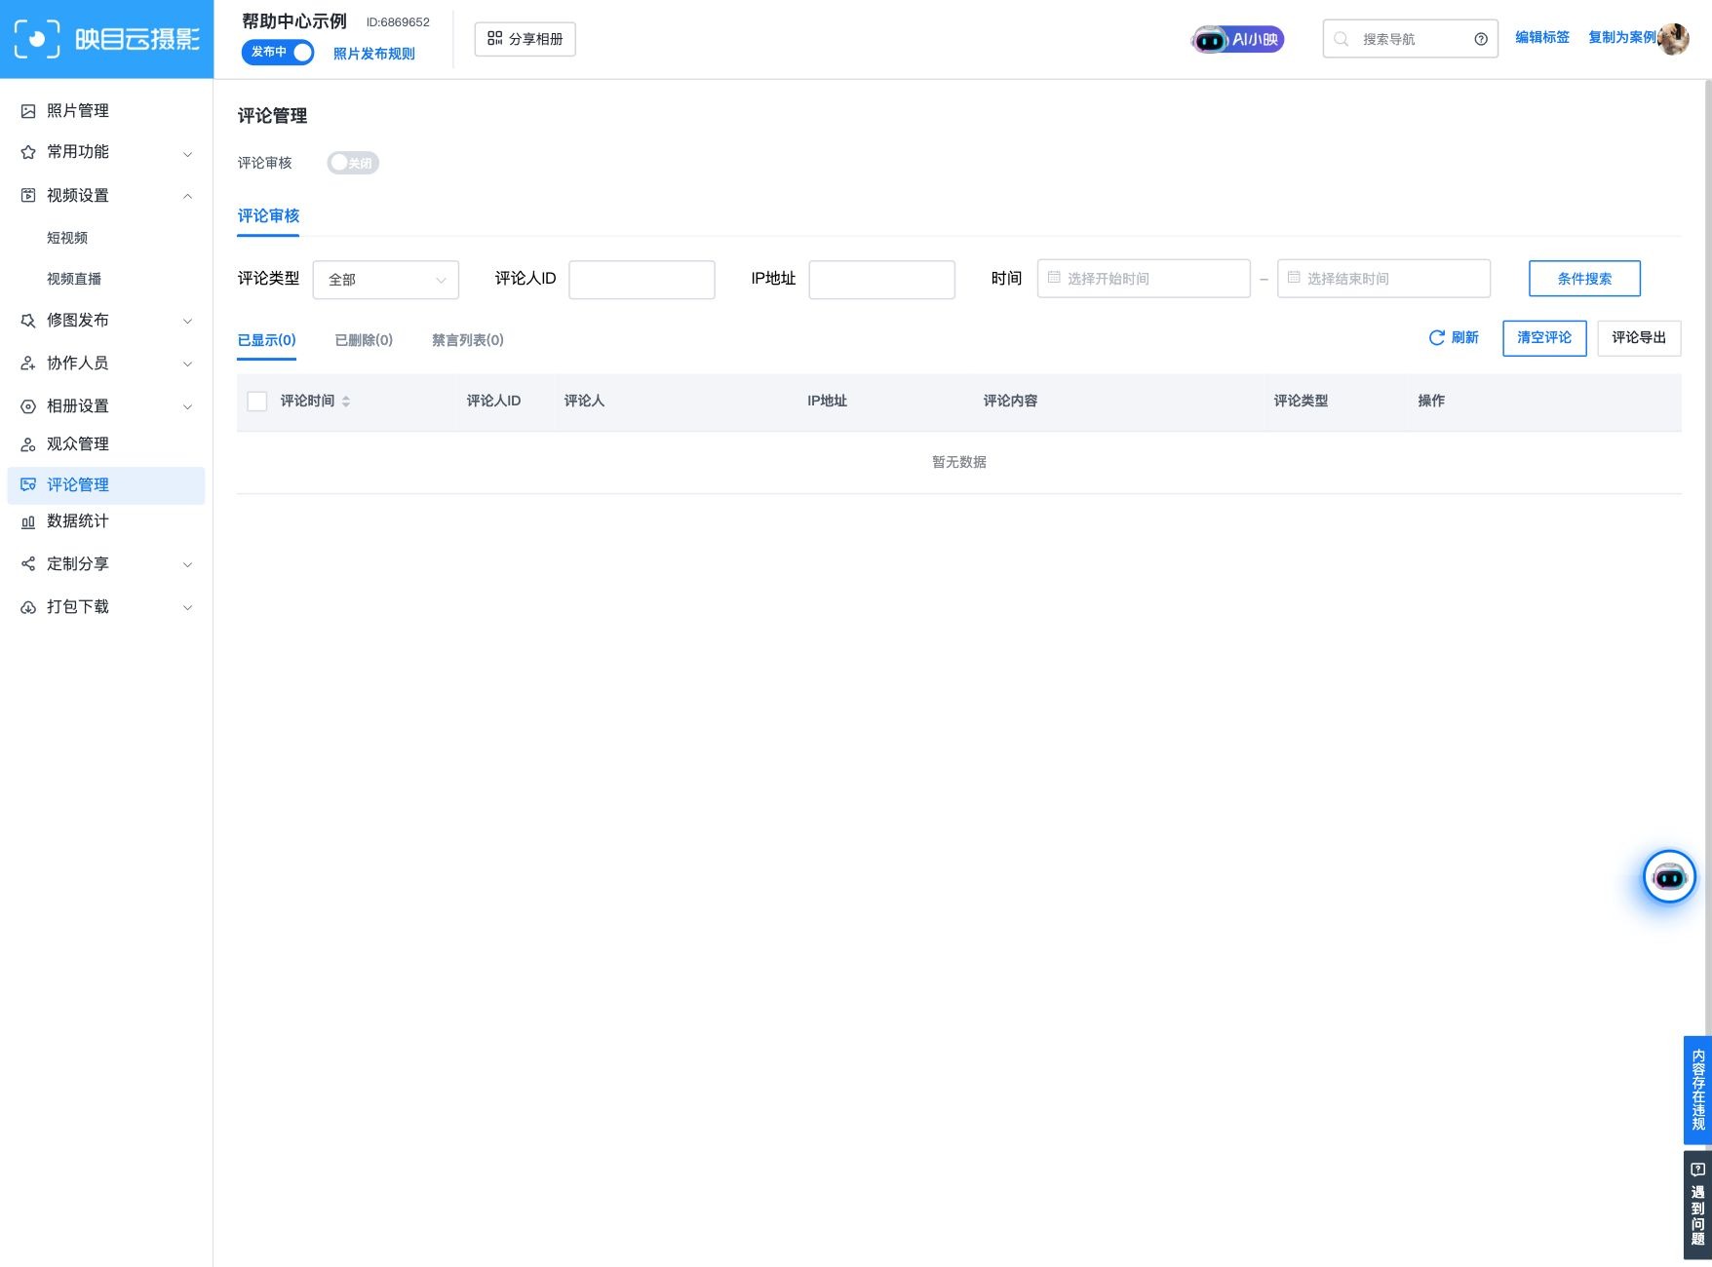This screenshot has width=1712, height=1267.
Task: Expand the 协作人员 sidebar menu
Action: tap(107, 364)
